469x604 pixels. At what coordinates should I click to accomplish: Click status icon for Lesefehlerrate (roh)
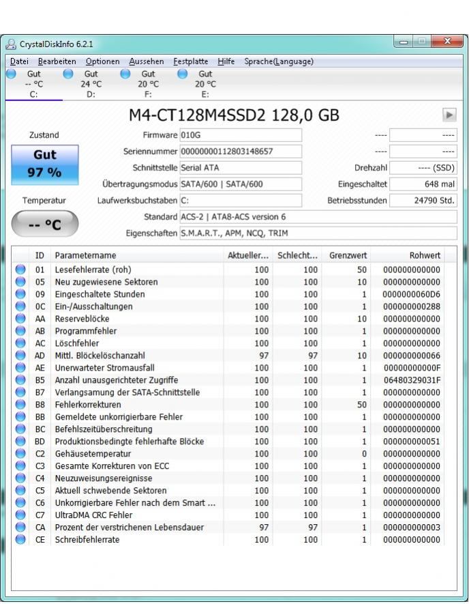click(x=20, y=270)
